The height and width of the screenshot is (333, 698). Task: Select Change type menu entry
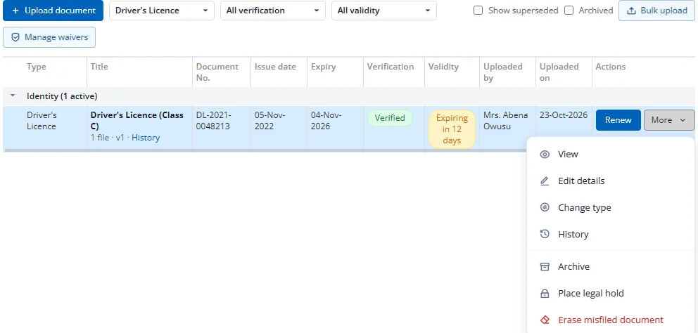(611, 208)
